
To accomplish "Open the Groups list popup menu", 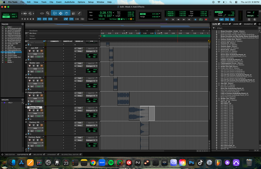I will [22, 100].
